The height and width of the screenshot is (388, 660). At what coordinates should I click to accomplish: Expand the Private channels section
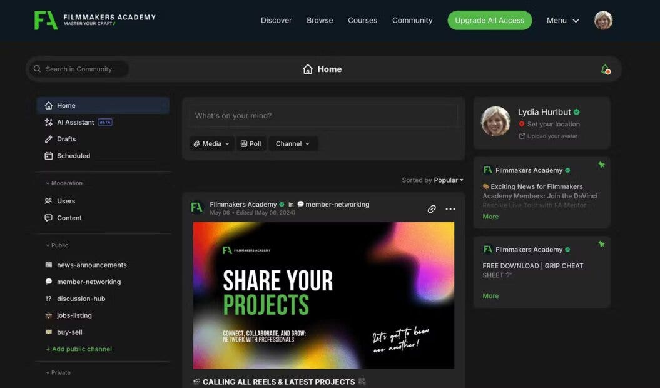click(x=58, y=373)
